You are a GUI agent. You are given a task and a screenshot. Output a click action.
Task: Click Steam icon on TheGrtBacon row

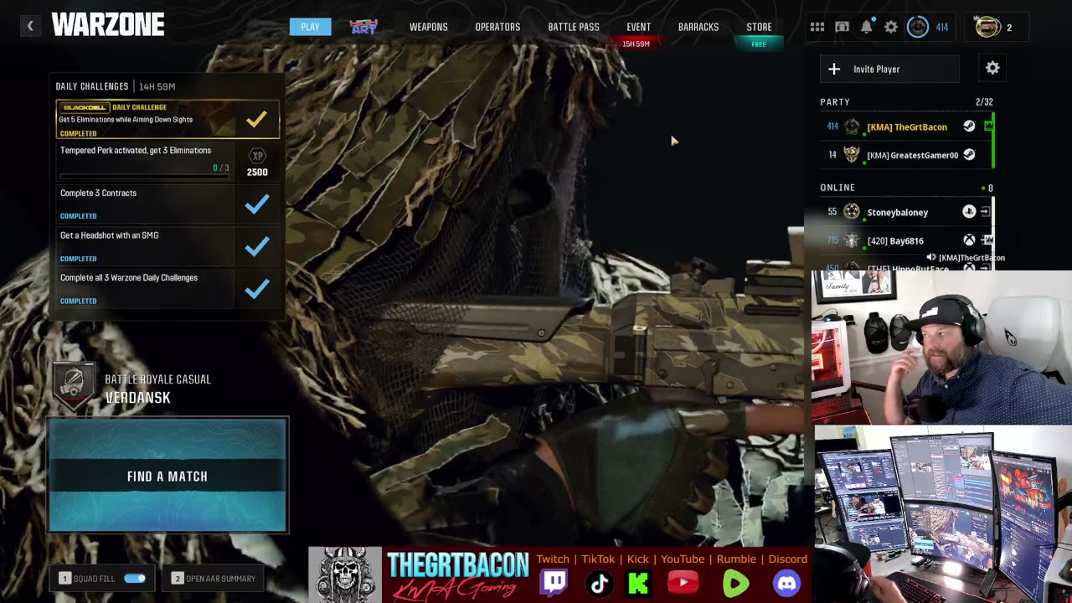[x=969, y=126]
